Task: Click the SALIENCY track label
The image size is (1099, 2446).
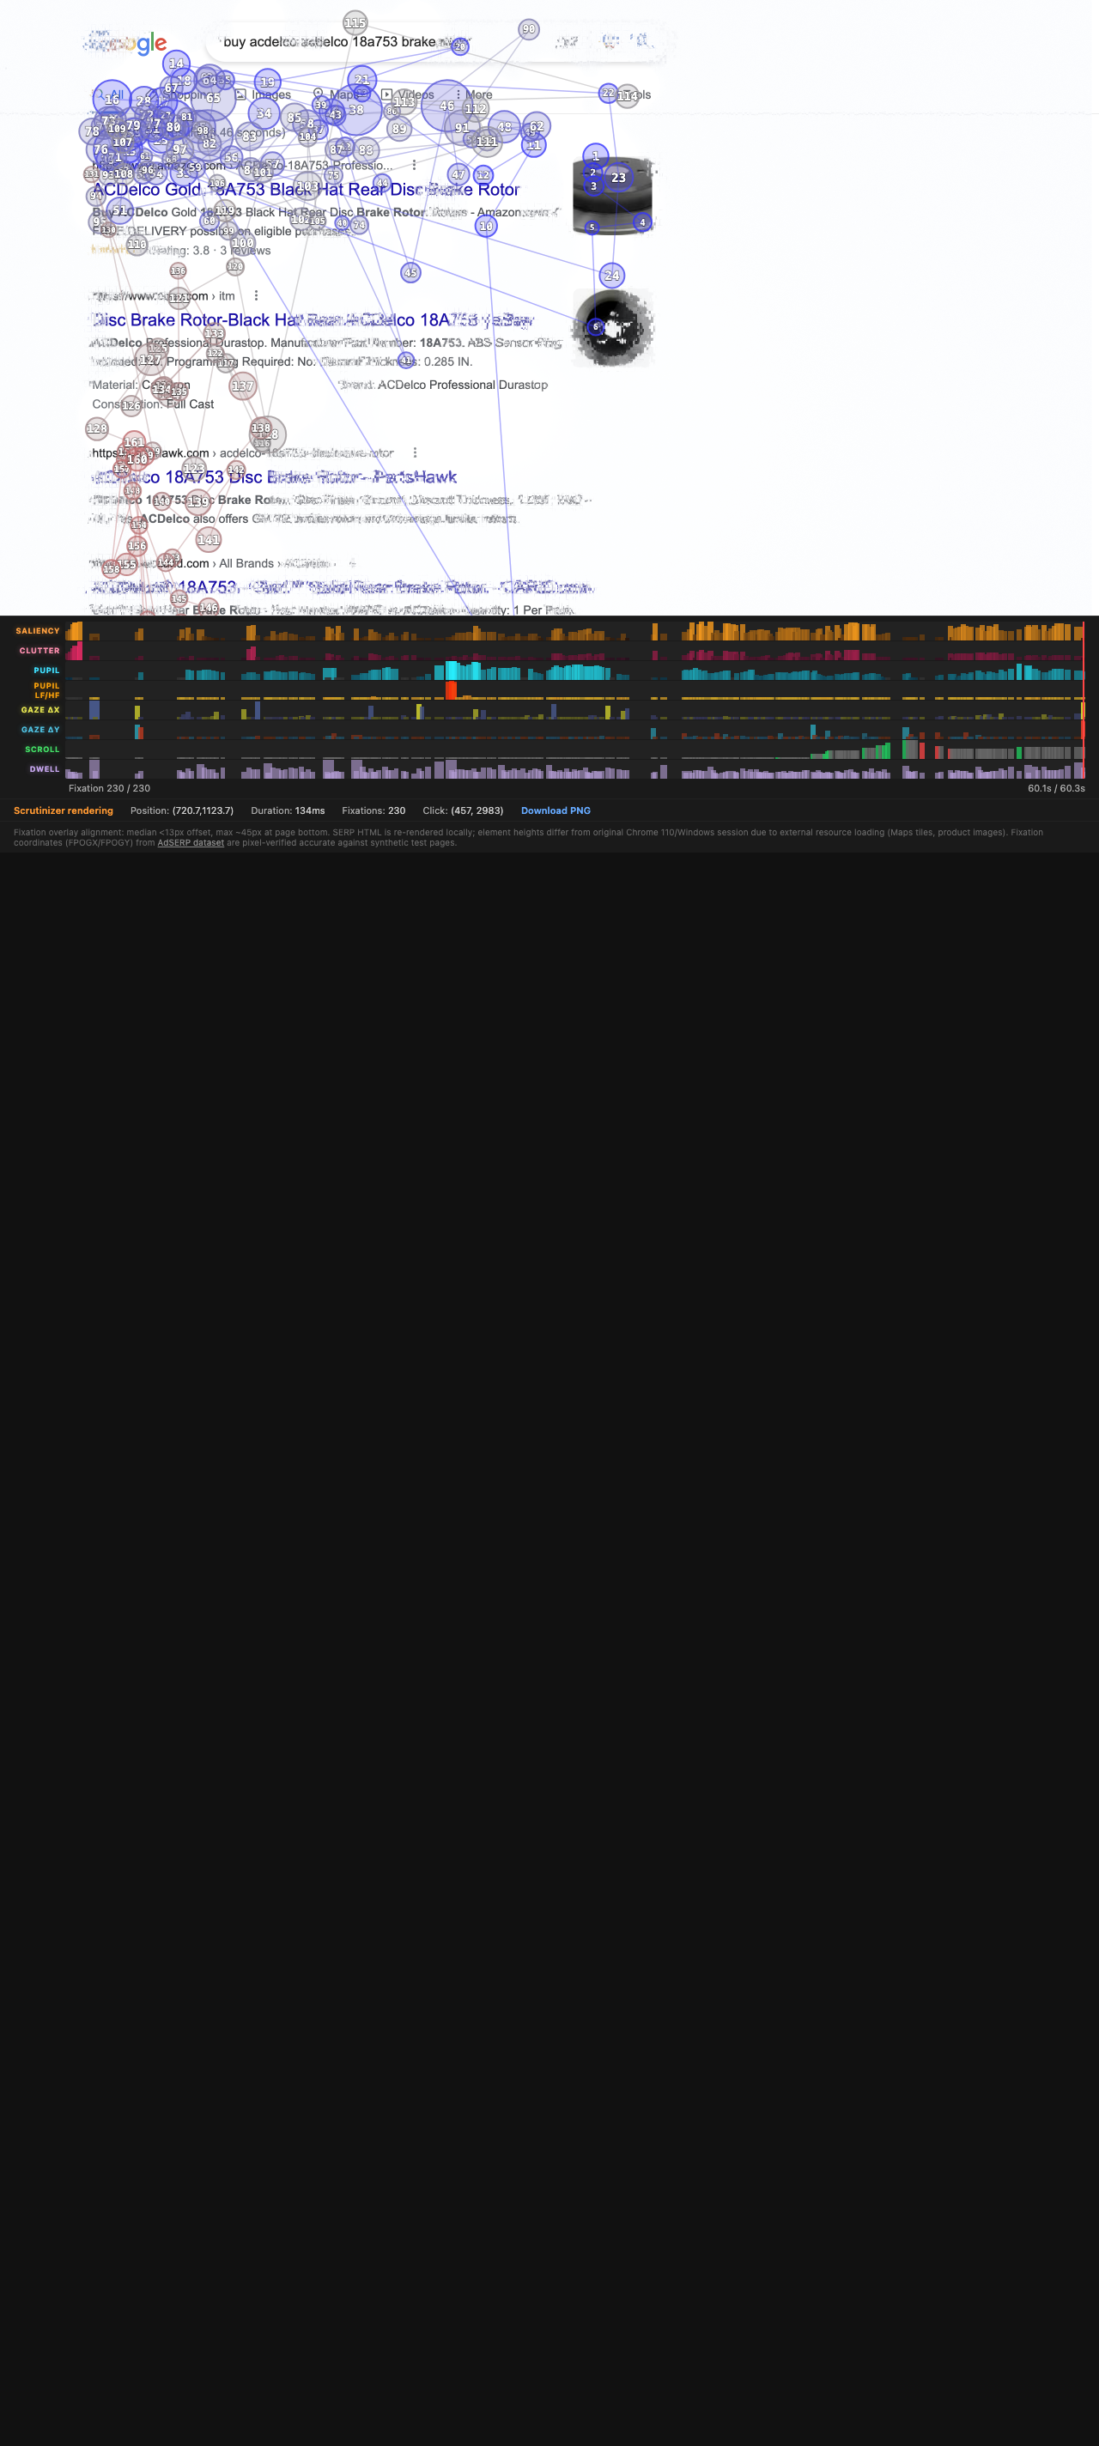Action: coord(37,631)
